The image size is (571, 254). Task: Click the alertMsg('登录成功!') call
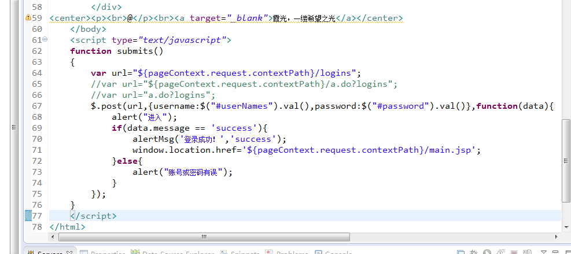(209, 139)
